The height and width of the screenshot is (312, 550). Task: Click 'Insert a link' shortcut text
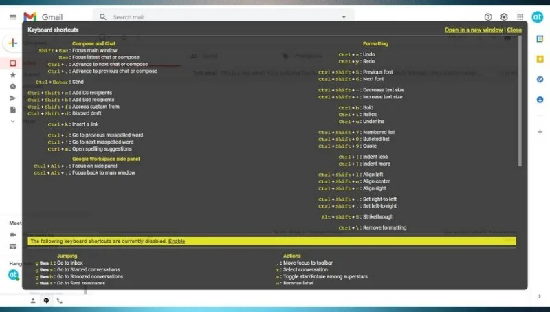[x=85, y=124]
